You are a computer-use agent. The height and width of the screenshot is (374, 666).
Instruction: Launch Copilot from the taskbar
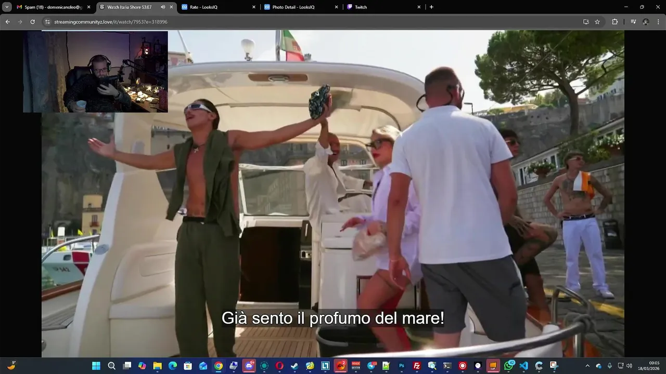[142, 366]
